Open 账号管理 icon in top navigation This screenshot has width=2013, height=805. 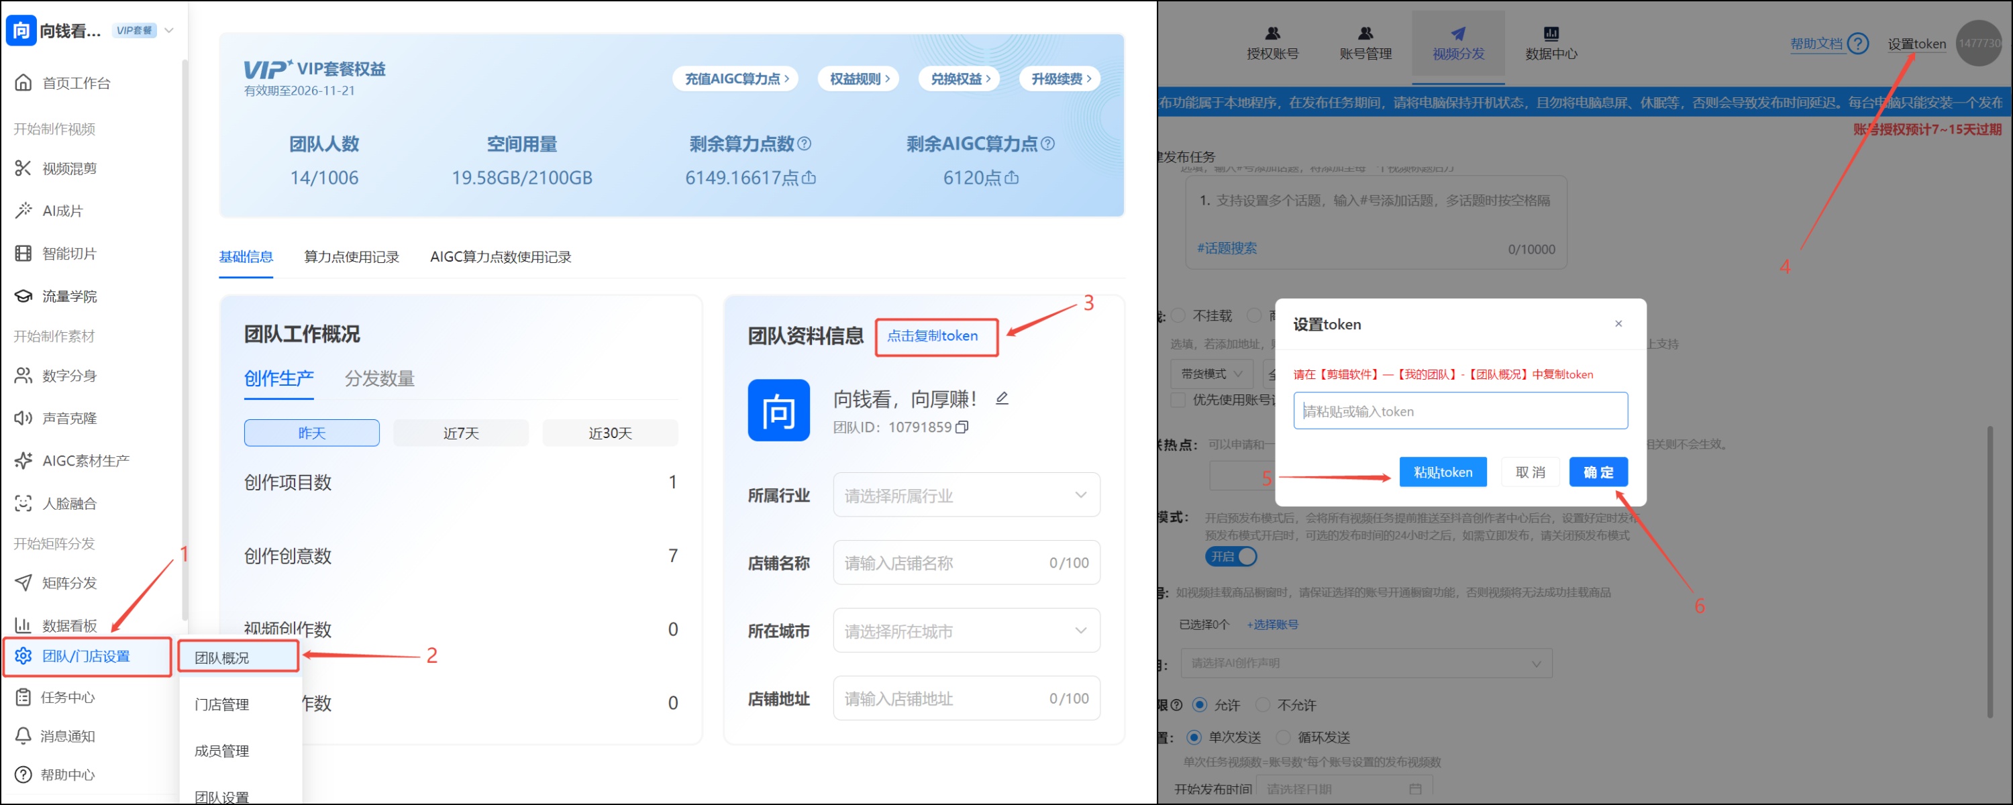(x=1365, y=33)
